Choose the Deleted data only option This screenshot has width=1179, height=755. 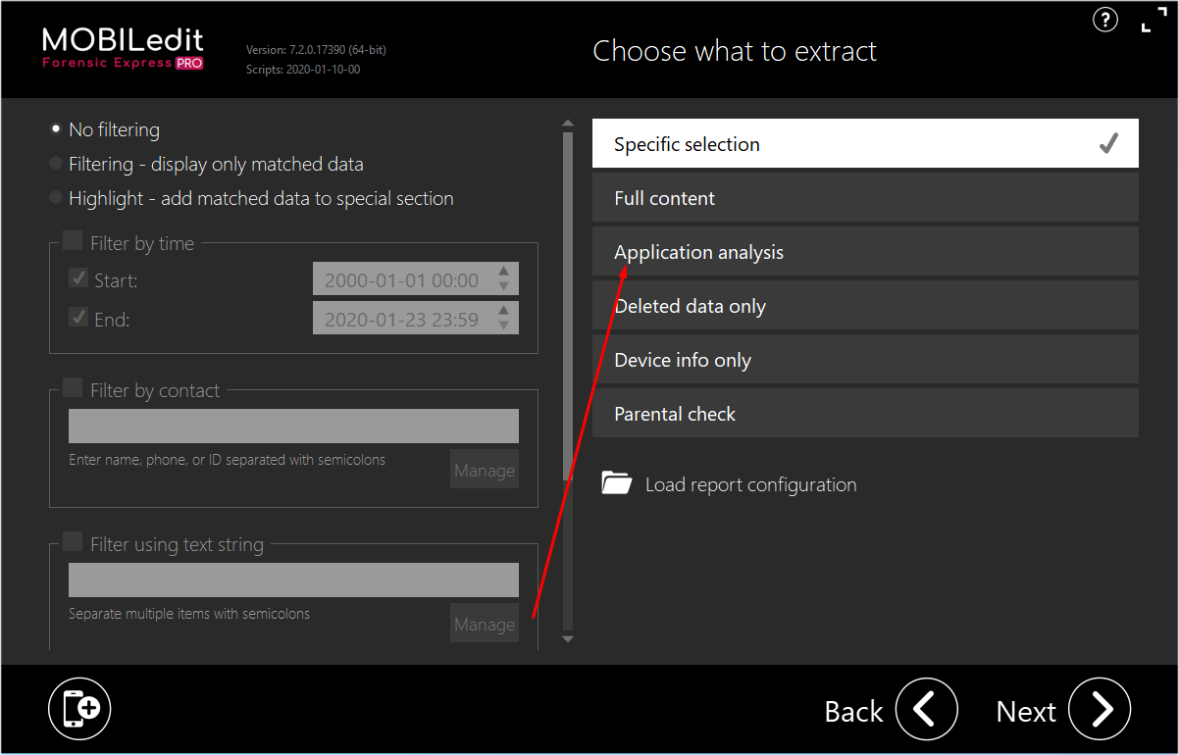point(865,305)
